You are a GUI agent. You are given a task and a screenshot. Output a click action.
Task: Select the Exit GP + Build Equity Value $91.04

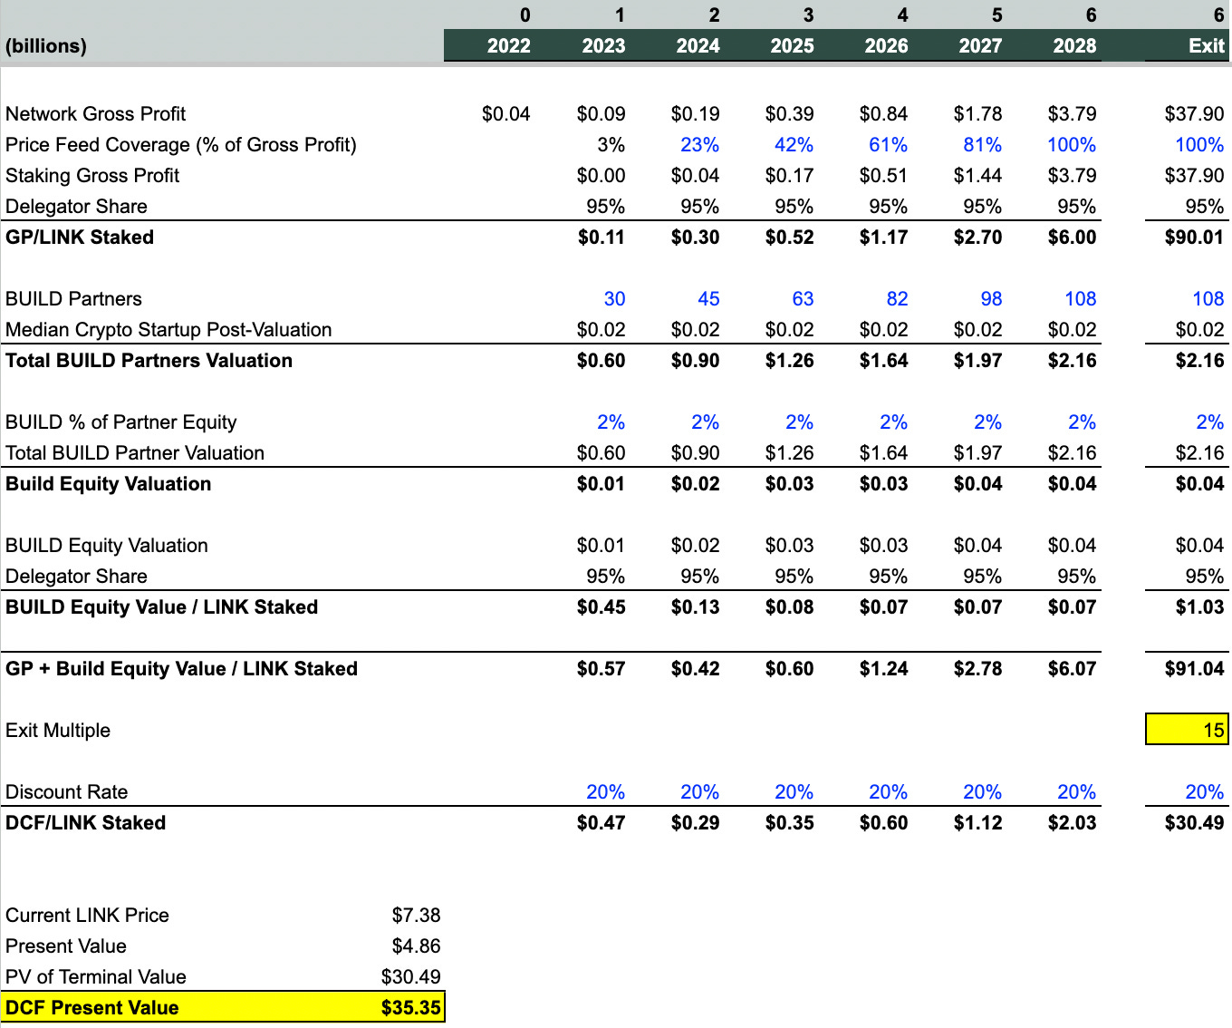click(x=1194, y=668)
